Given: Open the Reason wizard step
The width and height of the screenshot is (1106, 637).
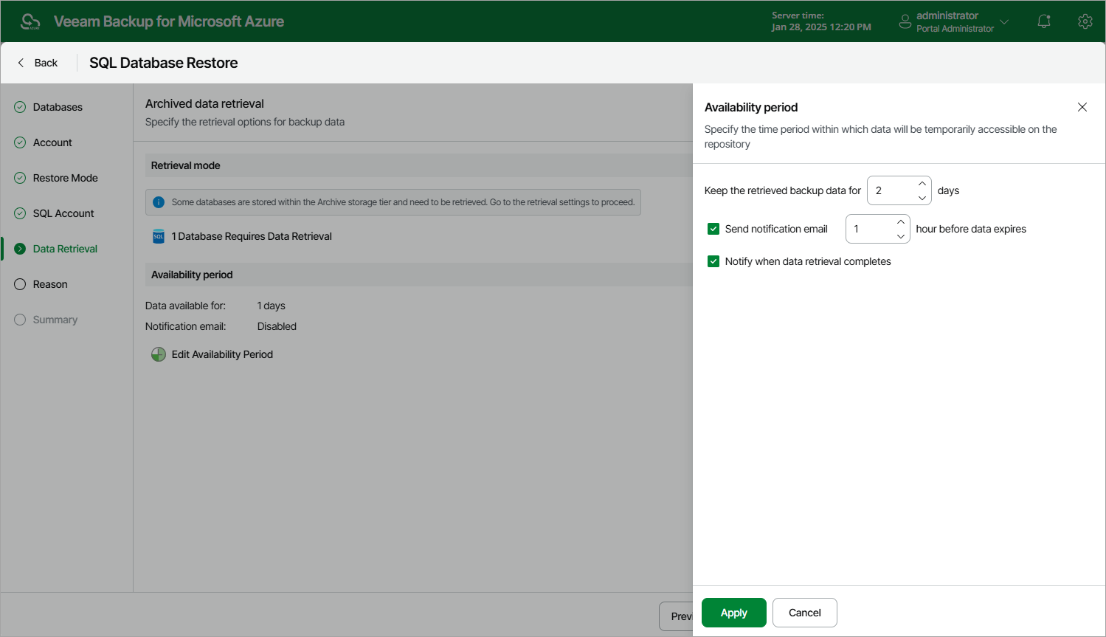Looking at the screenshot, I should 50,284.
